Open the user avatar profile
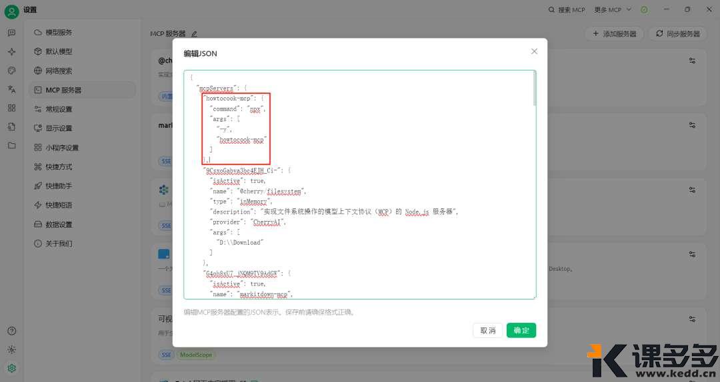Screen dimensions: 720x382 (x=11, y=11)
